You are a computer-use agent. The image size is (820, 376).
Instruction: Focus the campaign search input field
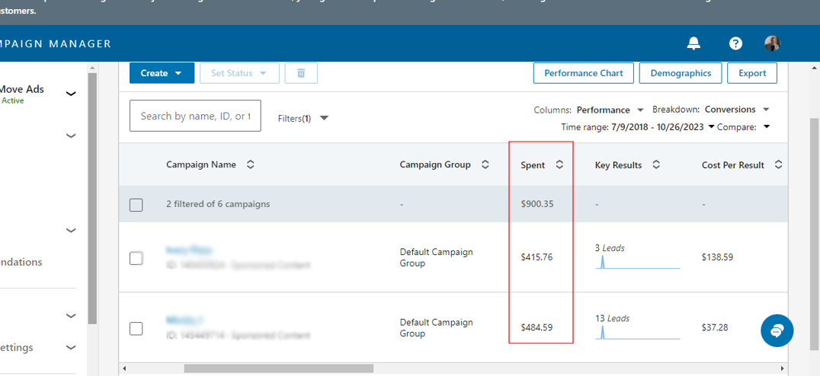click(x=195, y=116)
